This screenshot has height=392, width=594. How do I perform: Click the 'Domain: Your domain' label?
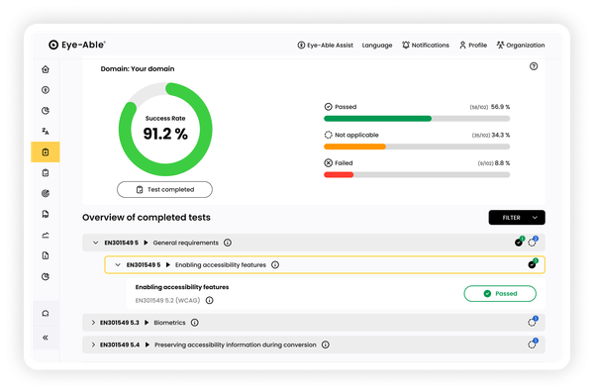point(138,68)
